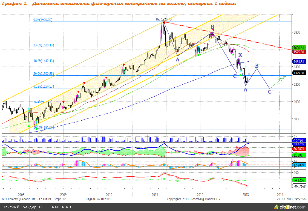Select the projected C' wave label
This screenshot has height=211, width=308.
270,92
